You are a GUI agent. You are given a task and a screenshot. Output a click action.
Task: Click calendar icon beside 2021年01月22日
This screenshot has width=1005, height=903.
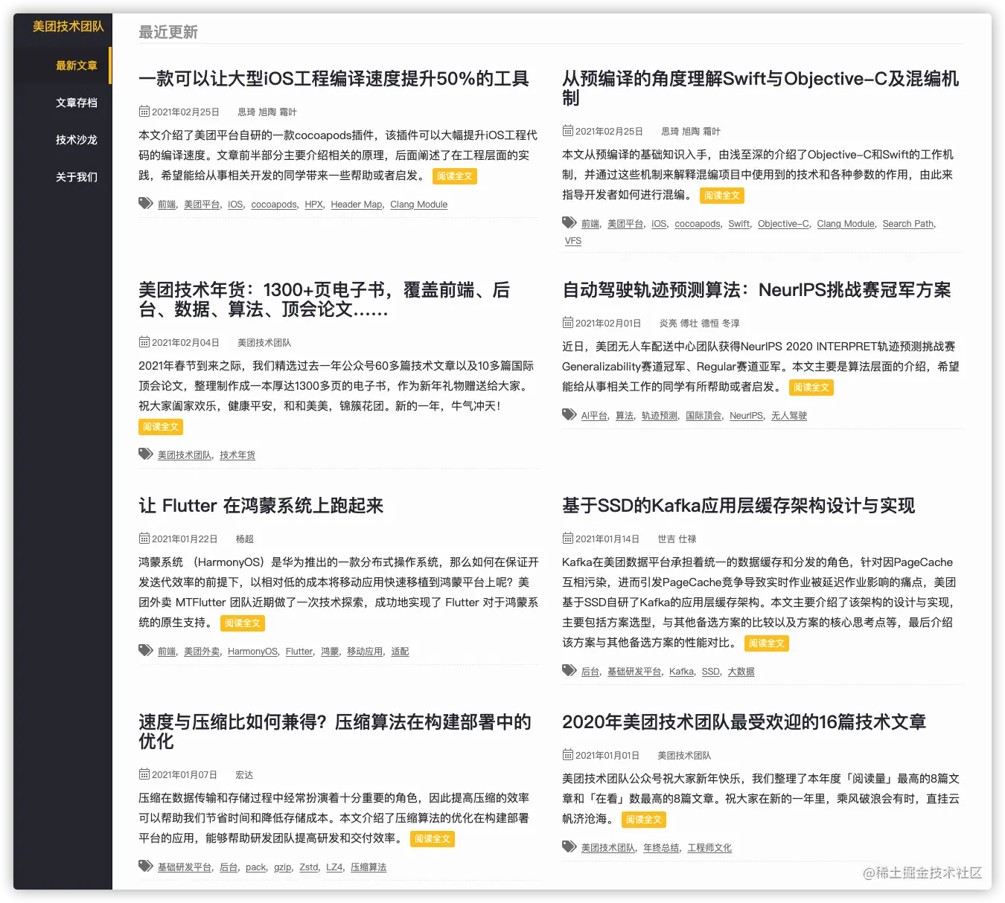coord(144,539)
